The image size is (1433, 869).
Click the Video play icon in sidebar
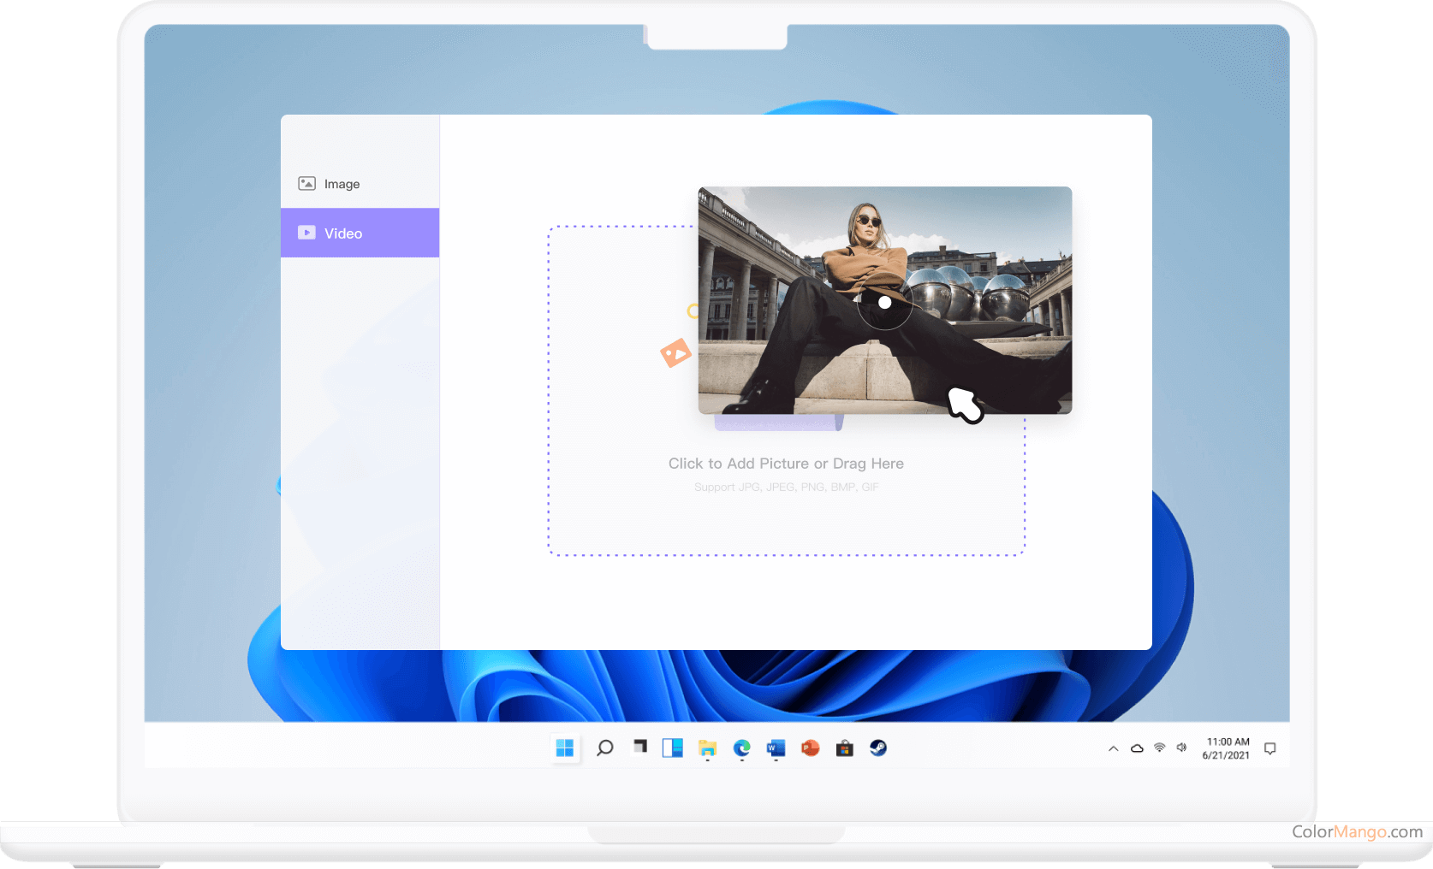pos(306,233)
